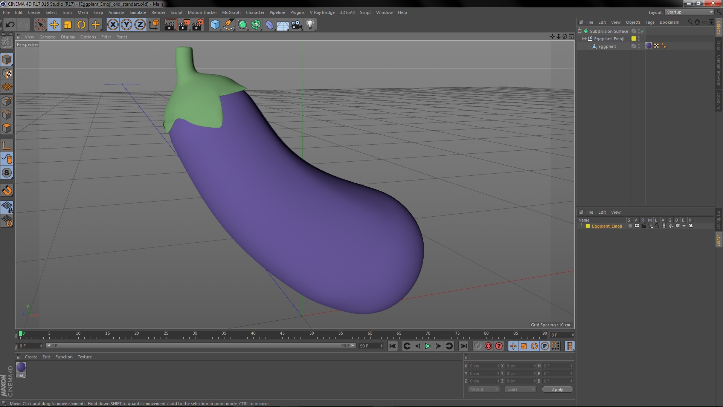The width and height of the screenshot is (723, 407).
Task: Open the Array modeling objects icon
Action: click(256, 25)
